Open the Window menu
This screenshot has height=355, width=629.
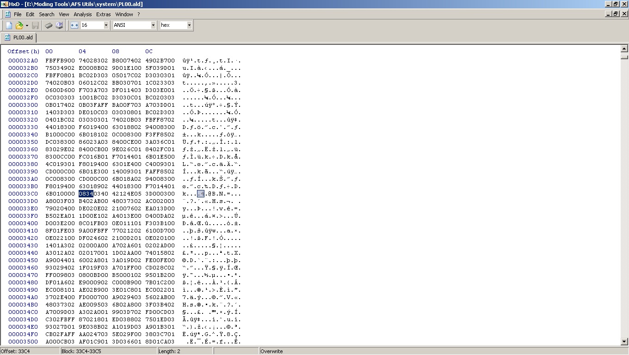(x=124, y=14)
